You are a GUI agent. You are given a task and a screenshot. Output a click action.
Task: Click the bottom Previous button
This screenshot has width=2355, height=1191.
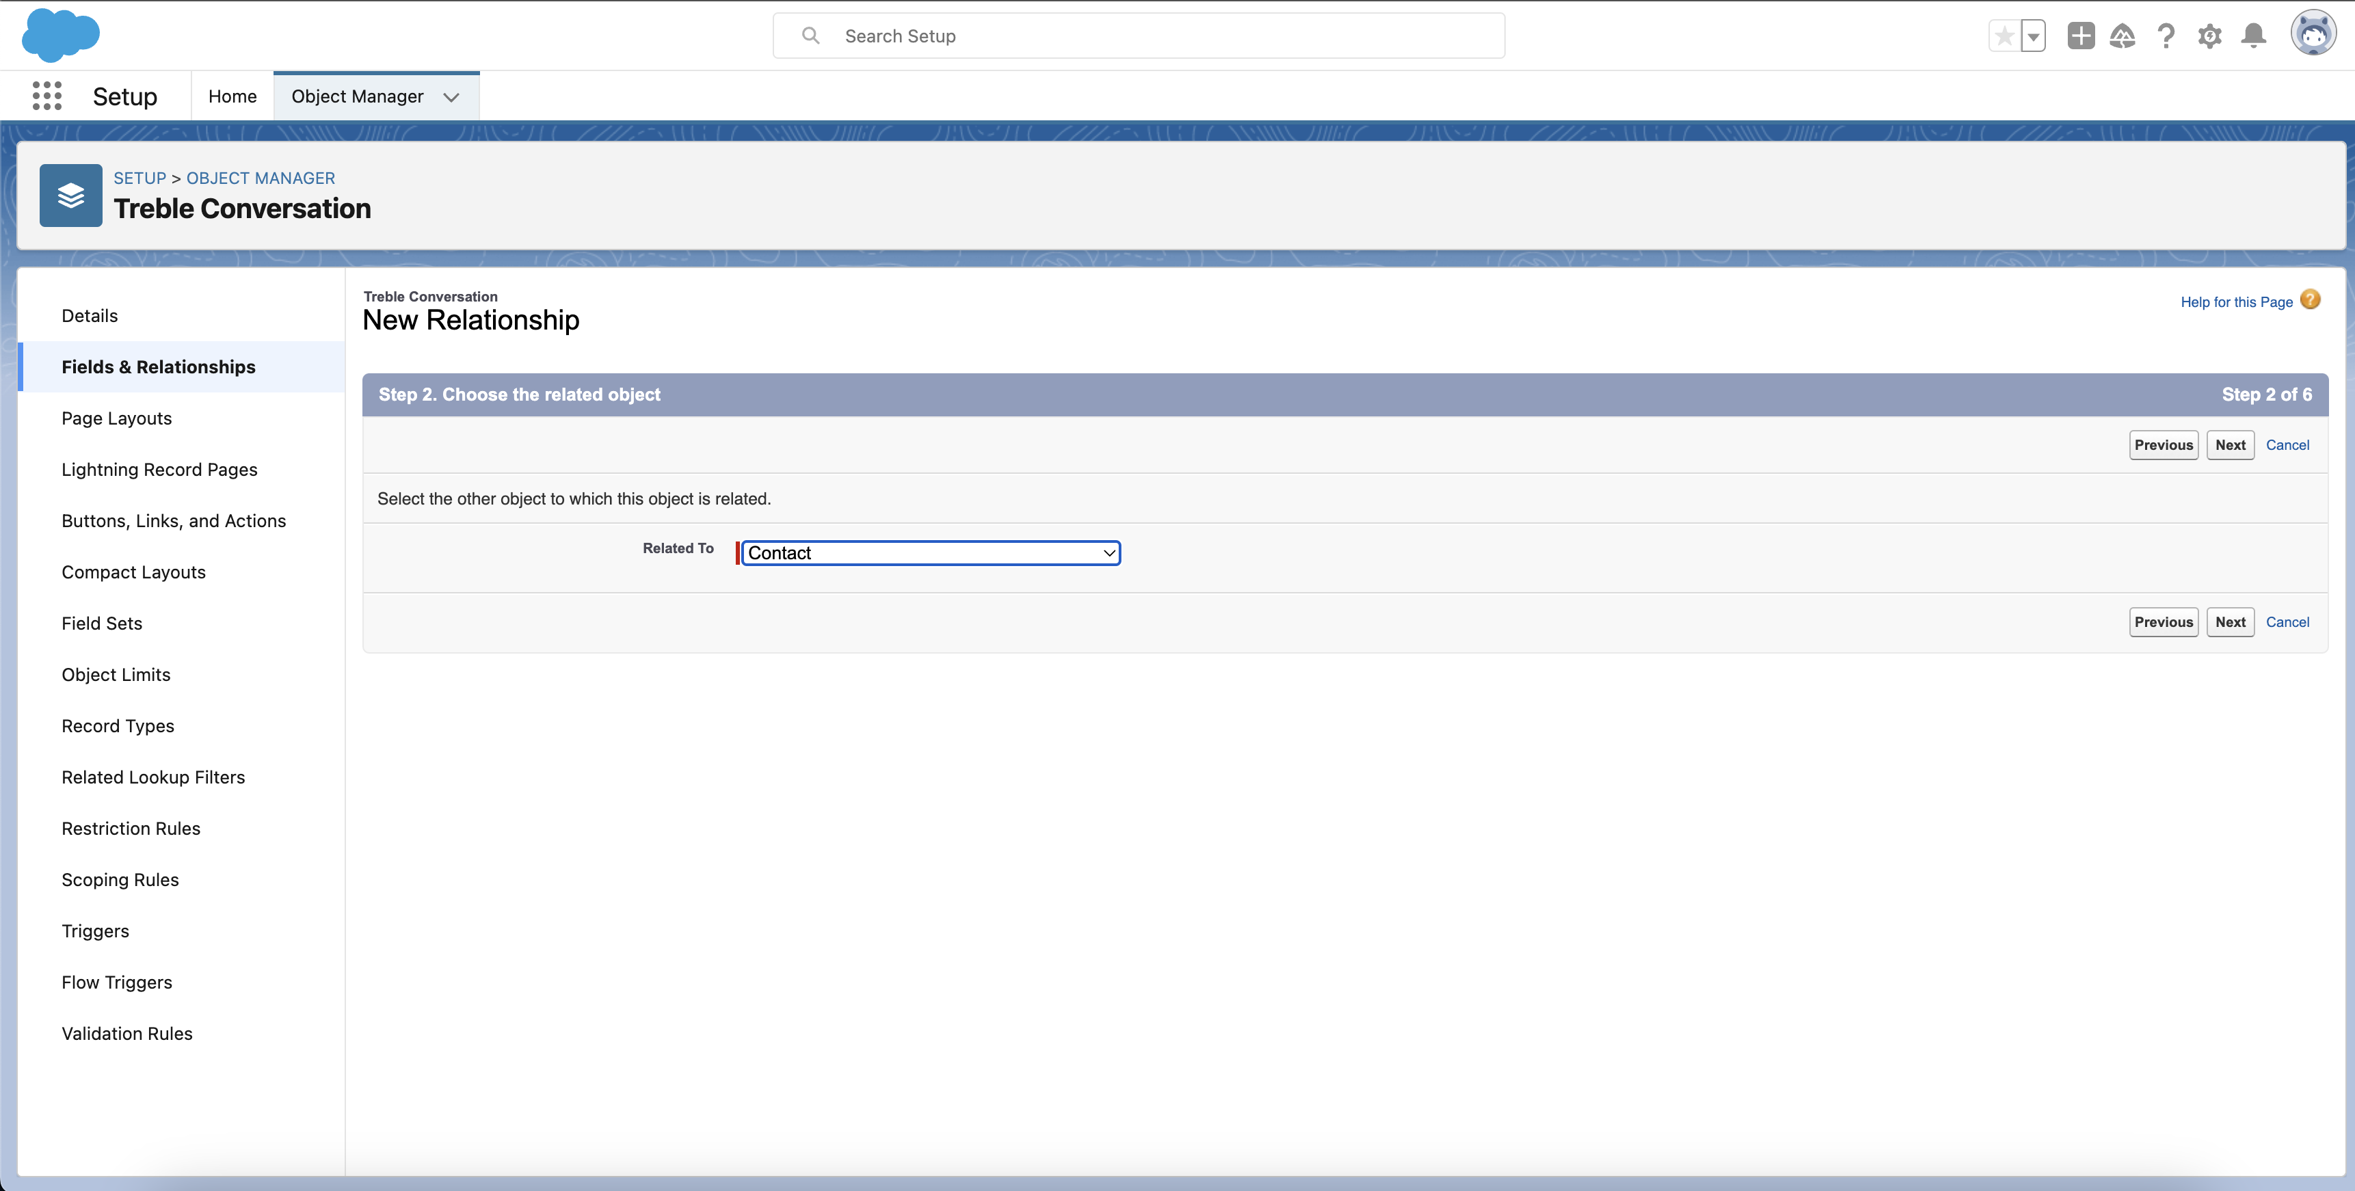2163,622
